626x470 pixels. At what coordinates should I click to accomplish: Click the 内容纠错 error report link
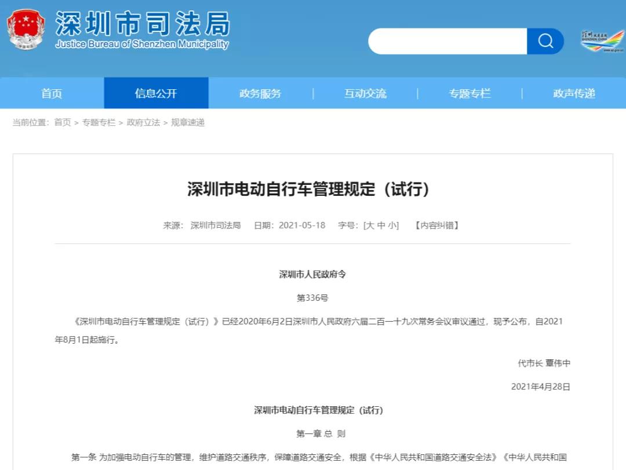coord(436,225)
